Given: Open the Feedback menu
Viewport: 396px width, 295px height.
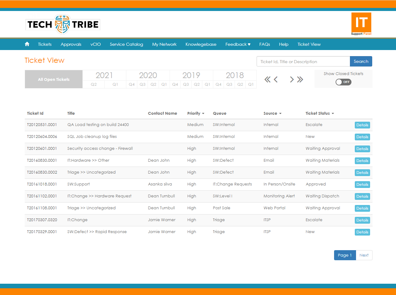Looking at the screenshot, I should click(238, 44).
